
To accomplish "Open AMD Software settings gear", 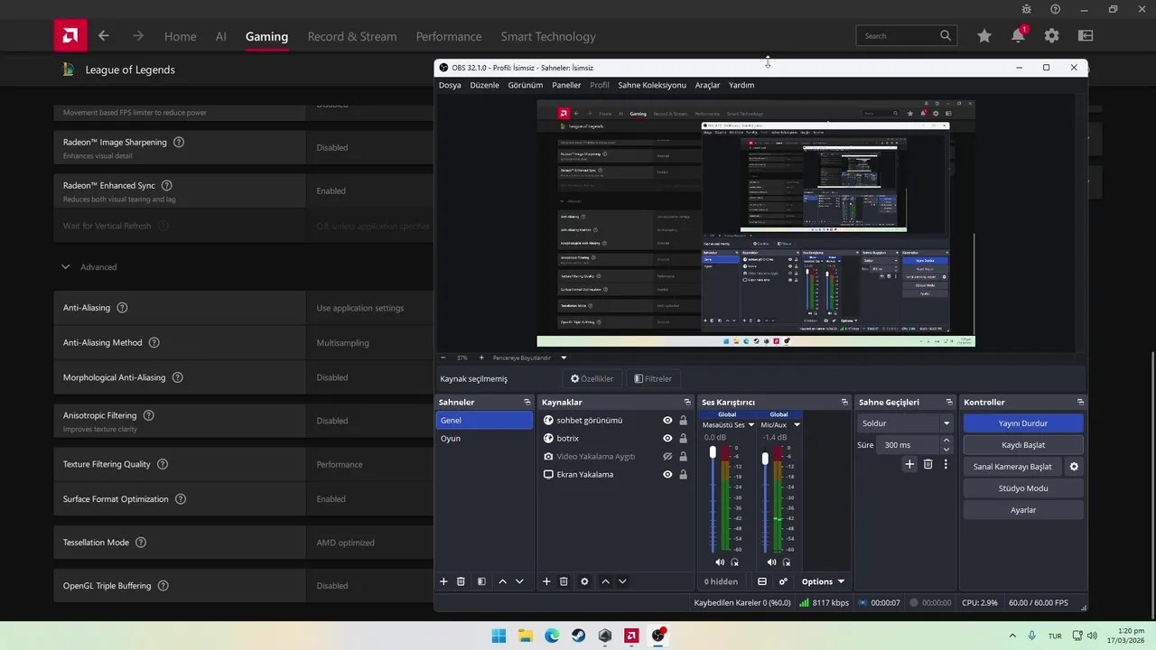I will (1051, 36).
